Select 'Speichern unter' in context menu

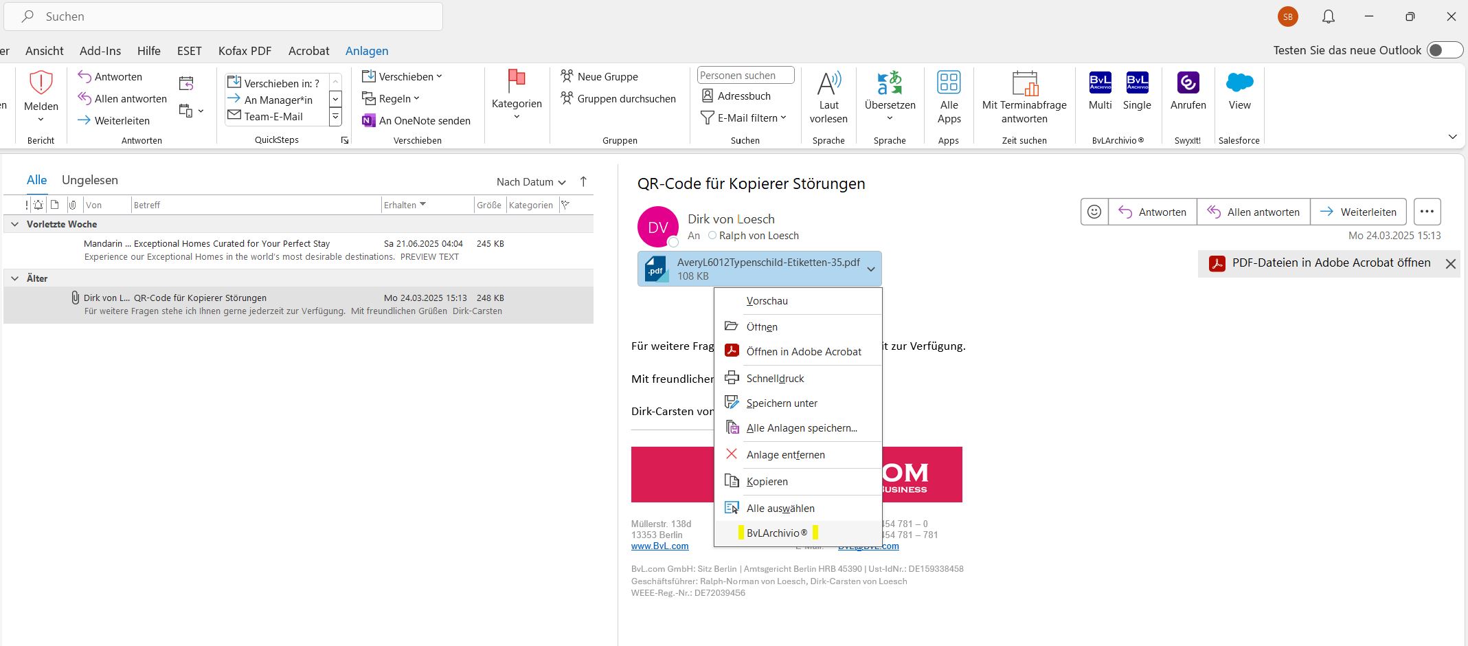782,403
